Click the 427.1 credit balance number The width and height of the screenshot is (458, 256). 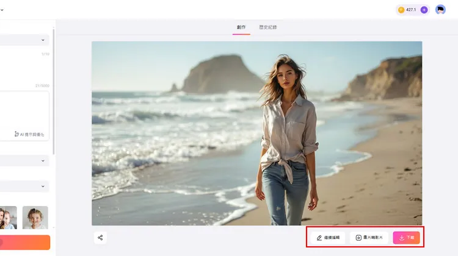(x=411, y=10)
